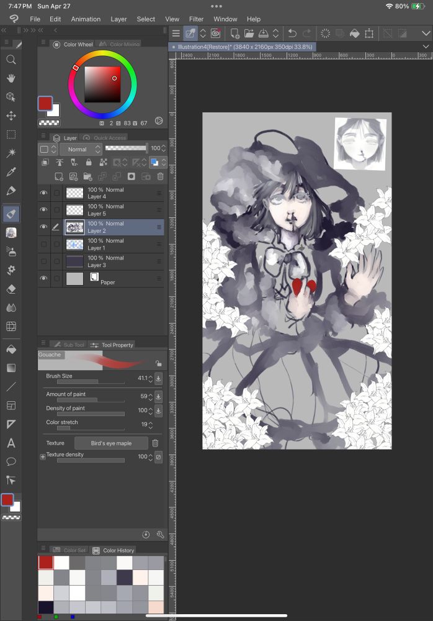
Task: Click the New canvas icon
Action: [x=234, y=34]
